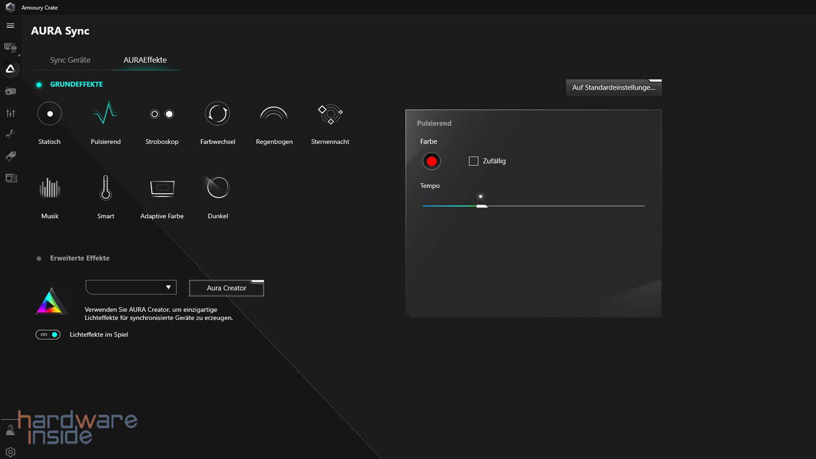Screen dimensions: 816x459
Task: Select the Farbwechsel color cycle icon
Action: 218,114
